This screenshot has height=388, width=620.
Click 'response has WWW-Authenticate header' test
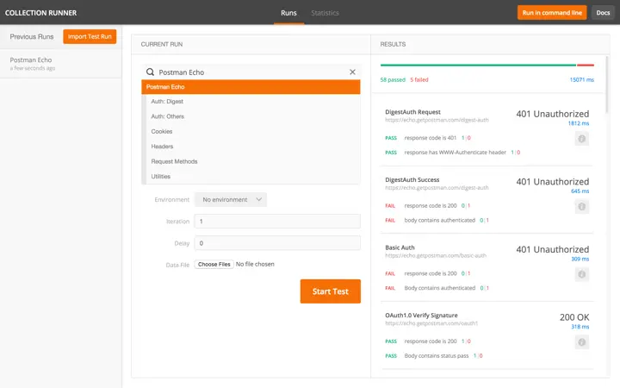[x=456, y=152]
